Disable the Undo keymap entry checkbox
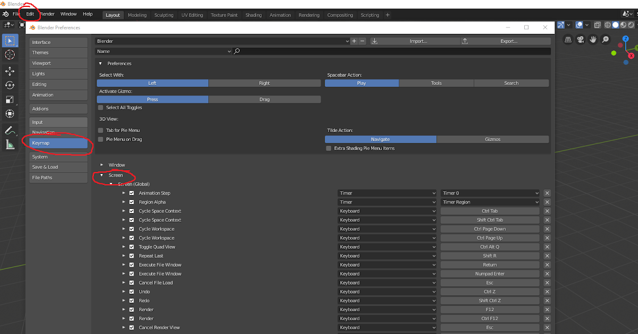The image size is (638, 334). pyautogui.click(x=131, y=291)
